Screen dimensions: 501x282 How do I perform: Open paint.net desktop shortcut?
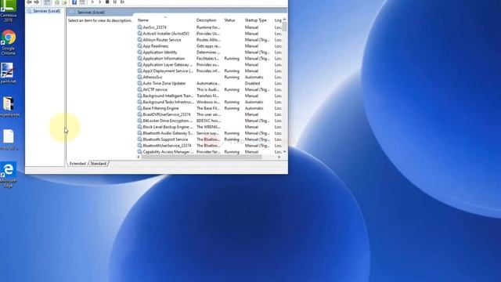pyautogui.click(x=8, y=73)
